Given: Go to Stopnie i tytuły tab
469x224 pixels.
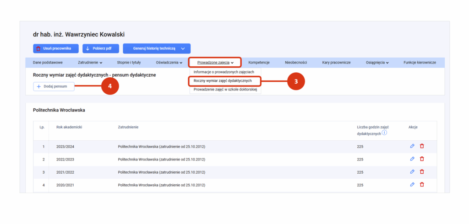Looking at the screenshot, I should point(129,63).
